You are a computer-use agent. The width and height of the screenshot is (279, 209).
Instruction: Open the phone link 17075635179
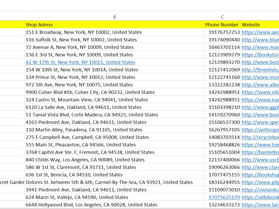(x=224, y=197)
